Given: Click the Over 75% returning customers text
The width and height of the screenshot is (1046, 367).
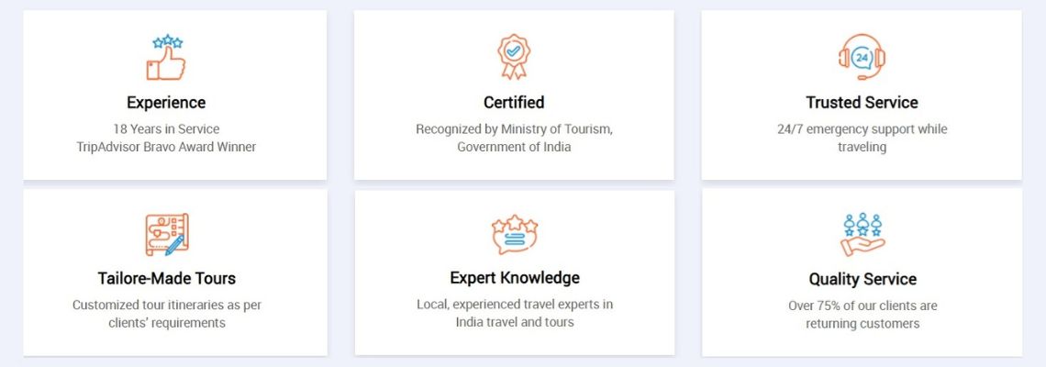Looking at the screenshot, I should (x=862, y=315).
